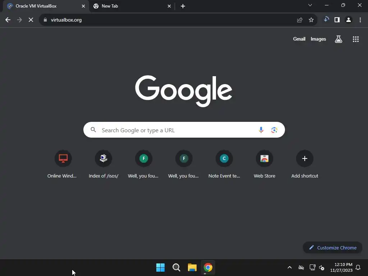The image size is (368, 276).
Task: Close the New Tab tab
Action: (169, 6)
